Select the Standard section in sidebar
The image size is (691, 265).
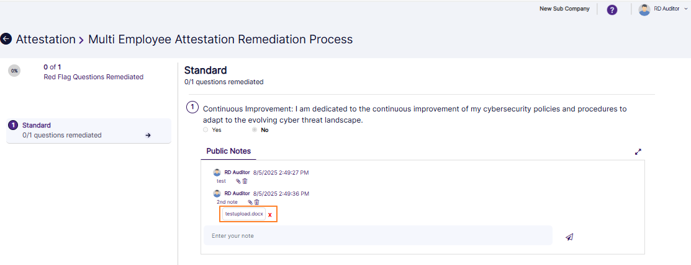pyautogui.click(x=37, y=125)
